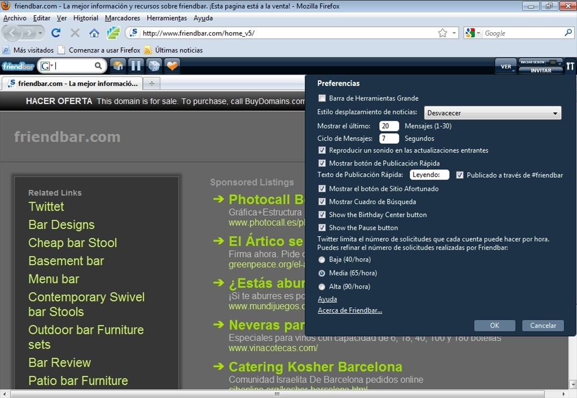Select Baja (40/hora) radio option

tap(322, 260)
